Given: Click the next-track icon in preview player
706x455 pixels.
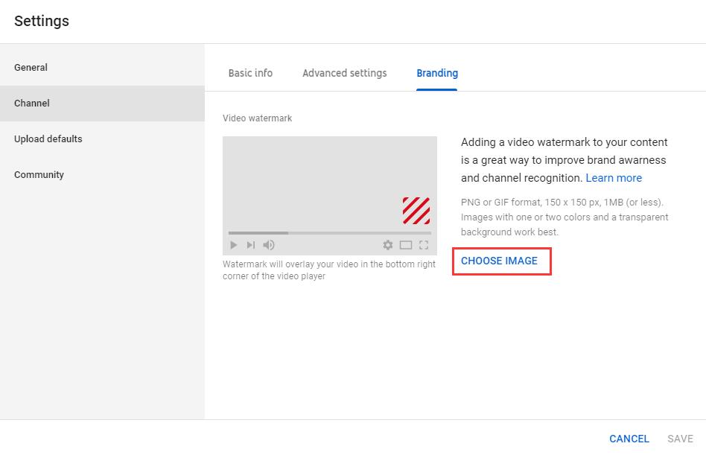Looking at the screenshot, I should (x=251, y=245).
